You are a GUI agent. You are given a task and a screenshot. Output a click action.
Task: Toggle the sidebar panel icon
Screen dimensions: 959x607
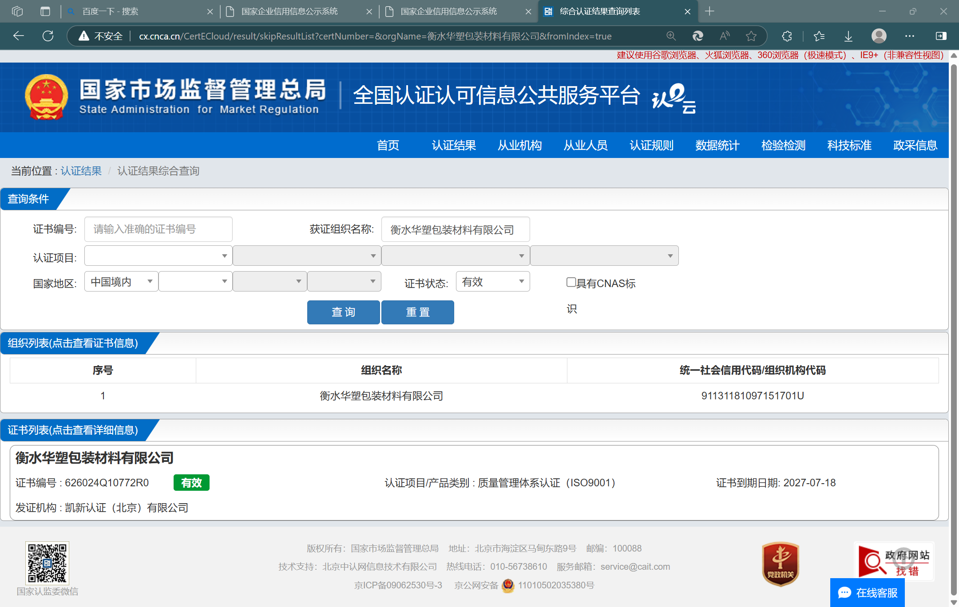tap(941, 36)
